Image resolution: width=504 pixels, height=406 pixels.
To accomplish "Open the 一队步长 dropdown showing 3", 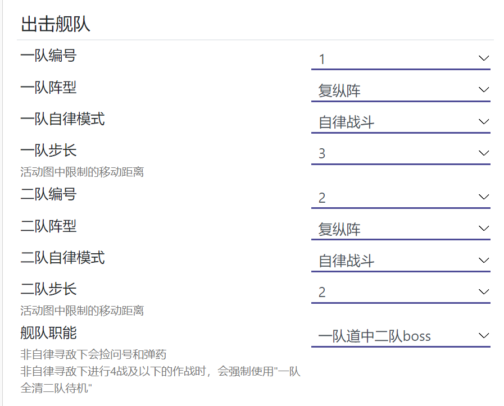I will (x=401, y=154).
